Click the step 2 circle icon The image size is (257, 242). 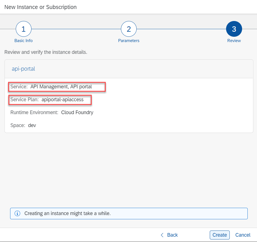click(x=128, y=29)
